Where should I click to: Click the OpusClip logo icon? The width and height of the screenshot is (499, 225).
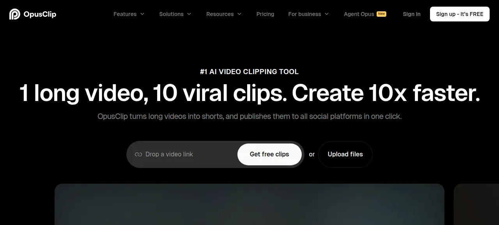(14, 14)
